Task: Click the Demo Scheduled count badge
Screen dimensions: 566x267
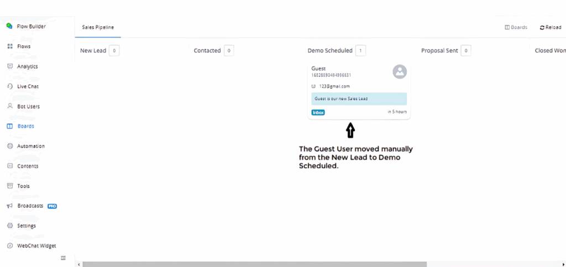Action: coord(360,50)
